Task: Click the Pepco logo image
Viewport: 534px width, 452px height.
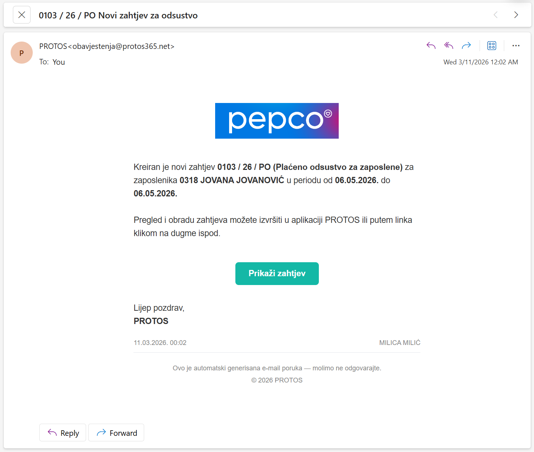Action: point(277,121)
